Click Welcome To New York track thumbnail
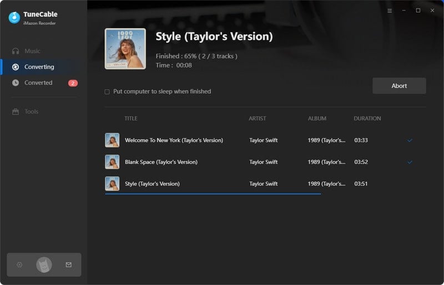Image resolution: width=444 pixels, height=285 pixels. coord(112,140)
